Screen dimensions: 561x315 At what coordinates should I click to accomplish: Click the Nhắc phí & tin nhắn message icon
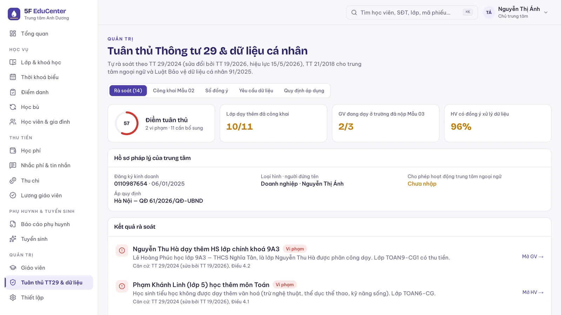(13, 165)
